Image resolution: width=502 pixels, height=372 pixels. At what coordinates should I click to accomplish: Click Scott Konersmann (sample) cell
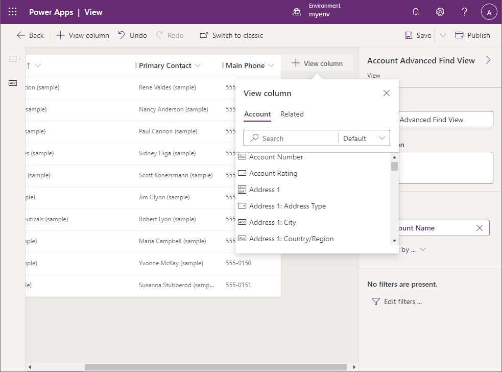176,175
